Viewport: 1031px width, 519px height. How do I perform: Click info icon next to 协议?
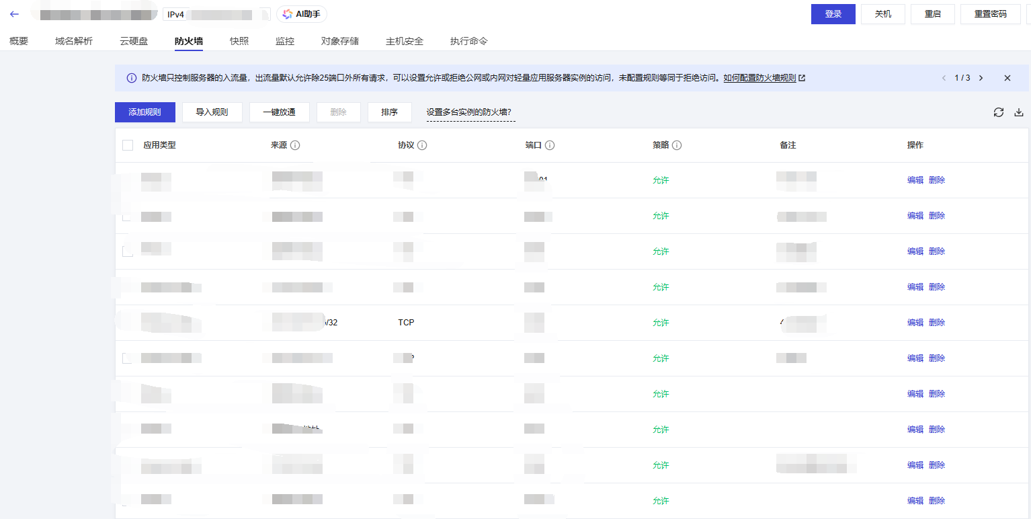coord(422,145)
